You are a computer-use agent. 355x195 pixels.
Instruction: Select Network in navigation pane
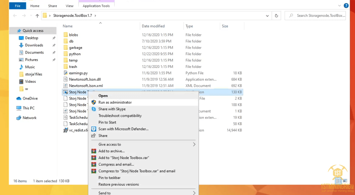[29, 118]
